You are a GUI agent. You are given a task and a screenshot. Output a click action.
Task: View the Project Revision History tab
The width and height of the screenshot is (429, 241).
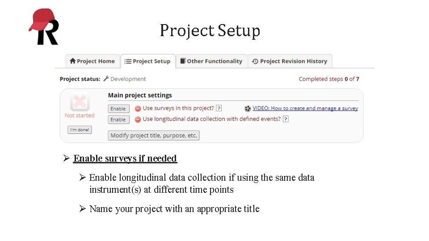290,61
